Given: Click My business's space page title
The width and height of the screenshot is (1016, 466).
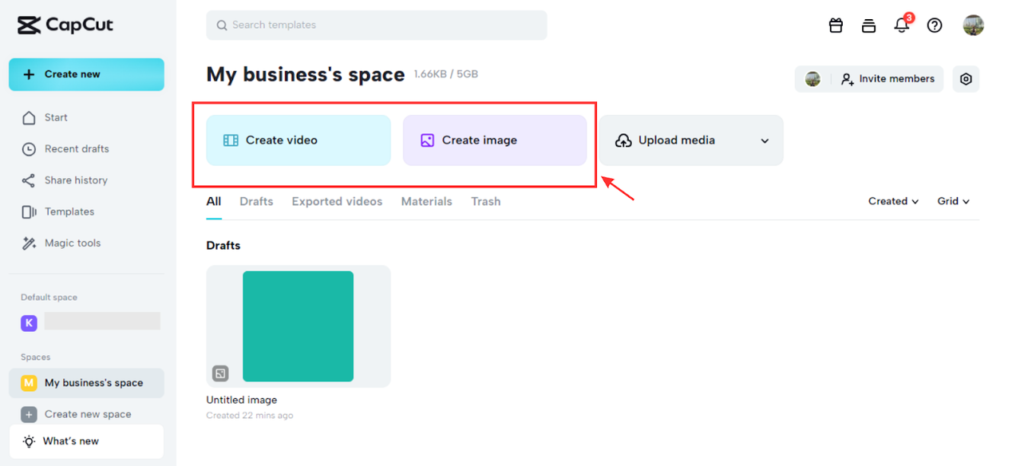Looking at the screenshot, I should coord(306,74).
